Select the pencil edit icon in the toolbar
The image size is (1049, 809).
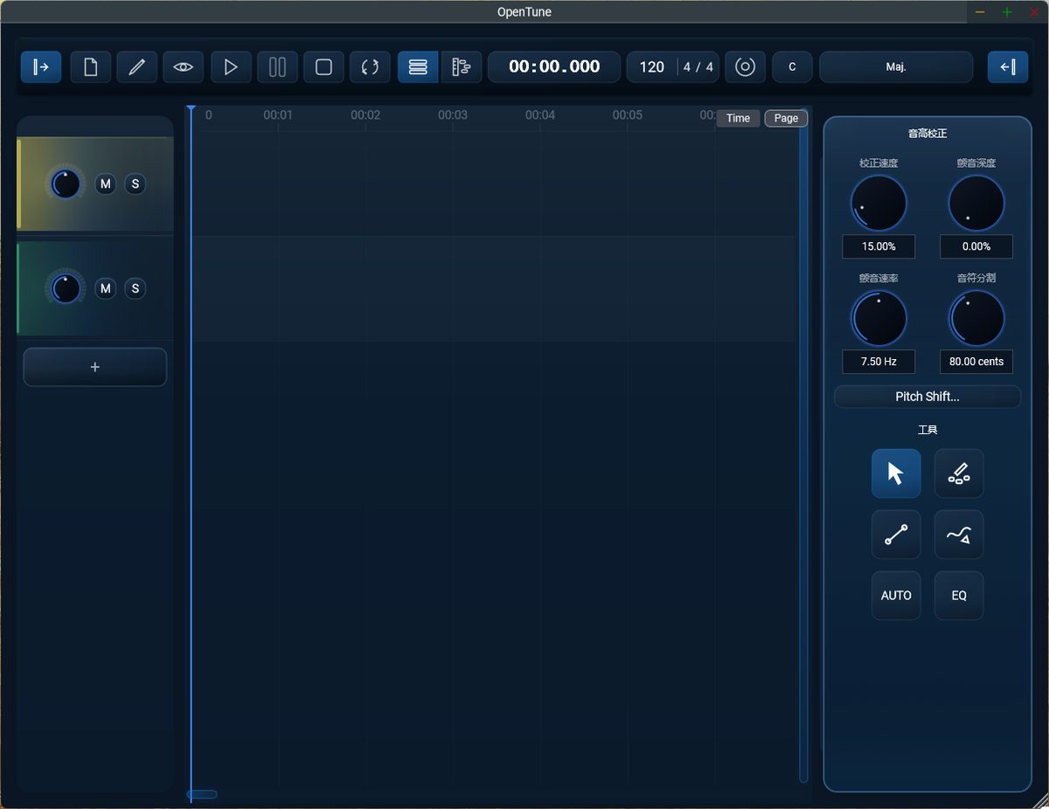click(x=136, y=67)
